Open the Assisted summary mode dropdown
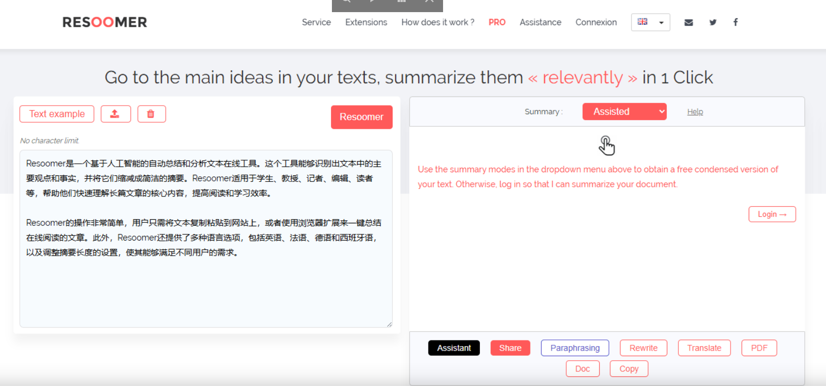Screen dimensions: 826x386 click(624, 112)
